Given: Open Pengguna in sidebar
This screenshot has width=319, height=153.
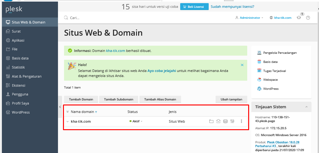Looking at the screenshot, I should pos(30,94).
